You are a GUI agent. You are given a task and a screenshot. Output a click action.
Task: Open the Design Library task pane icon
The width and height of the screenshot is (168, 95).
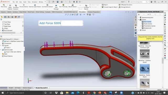coord(135,20)
